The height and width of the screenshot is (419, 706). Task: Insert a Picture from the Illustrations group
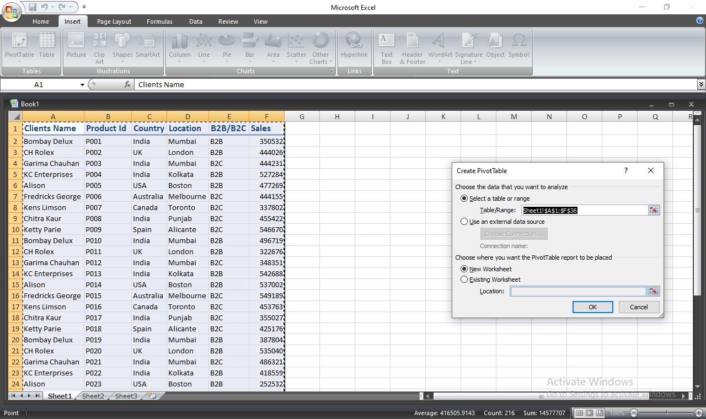[x=76, y=47]
